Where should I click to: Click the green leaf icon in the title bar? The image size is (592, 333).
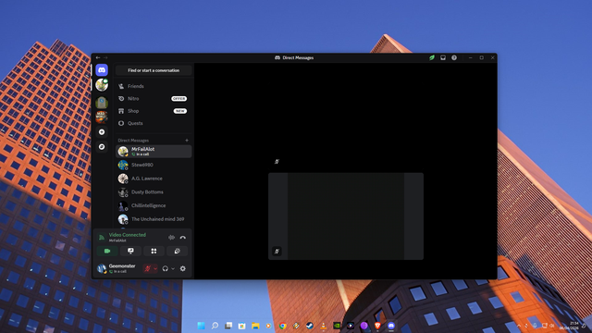coord(432,57)
